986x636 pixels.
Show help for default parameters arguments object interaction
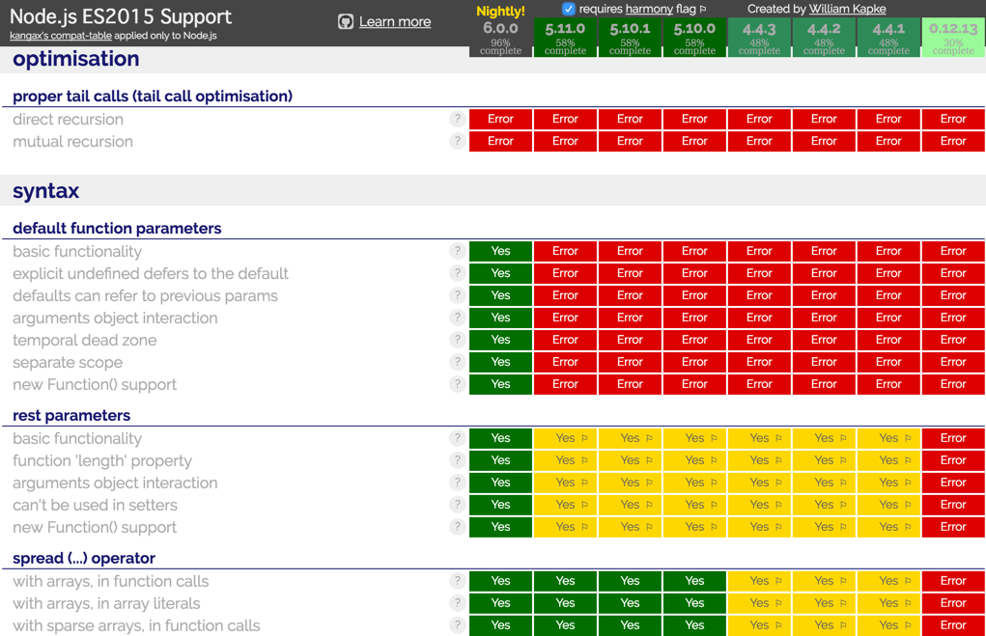click(x=458, y=318)
